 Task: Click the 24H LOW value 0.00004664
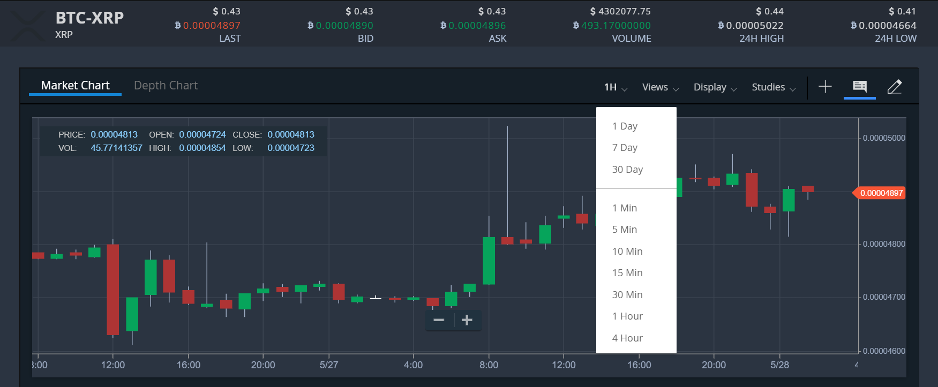tap(888, 25)
